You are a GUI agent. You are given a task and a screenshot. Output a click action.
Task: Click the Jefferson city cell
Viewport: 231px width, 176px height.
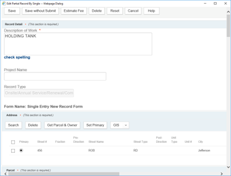click(204, 150)
